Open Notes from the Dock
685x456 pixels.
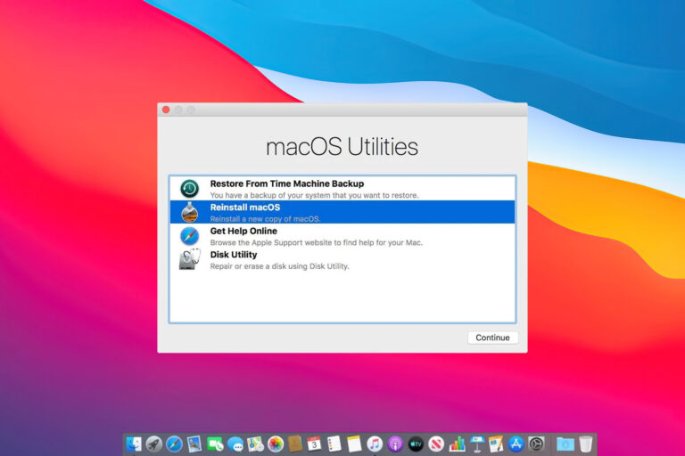pyautogui.click(x=354, y=444)
